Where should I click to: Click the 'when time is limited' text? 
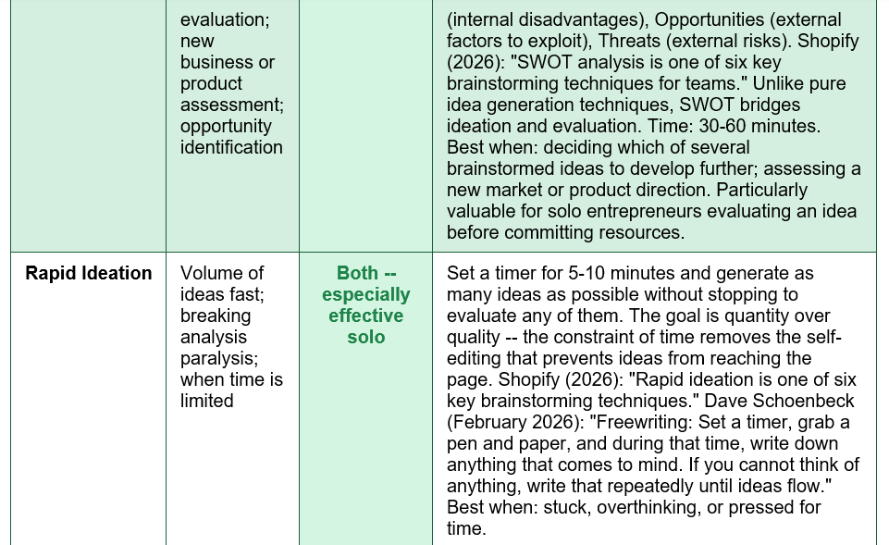231,390
